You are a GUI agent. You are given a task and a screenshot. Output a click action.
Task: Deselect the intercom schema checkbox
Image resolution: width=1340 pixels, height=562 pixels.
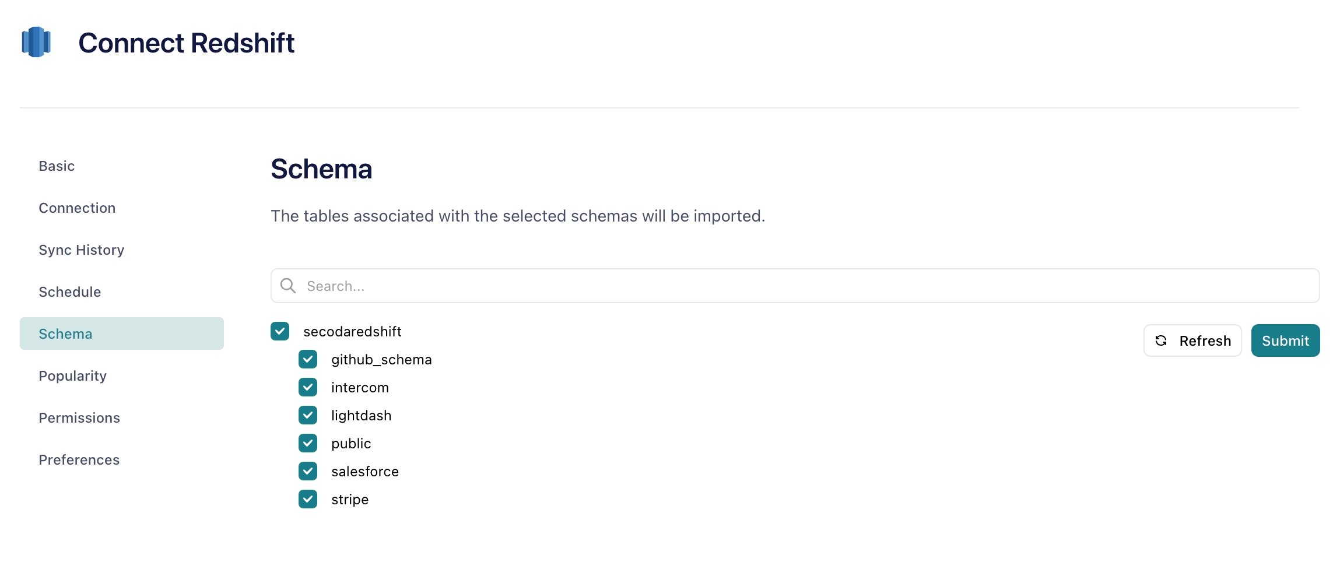click(x=308, y=387)
